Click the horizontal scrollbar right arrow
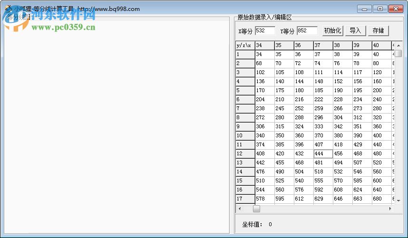408x238 pixels. coord(390,209)
